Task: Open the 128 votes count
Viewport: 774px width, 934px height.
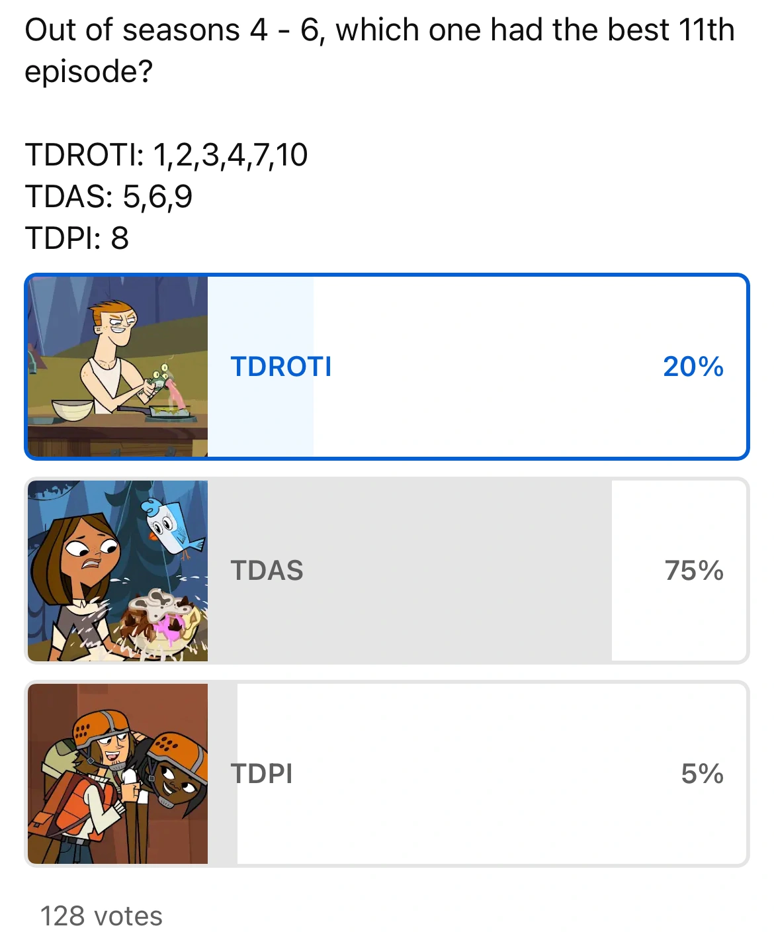Action: click(101, 916)
